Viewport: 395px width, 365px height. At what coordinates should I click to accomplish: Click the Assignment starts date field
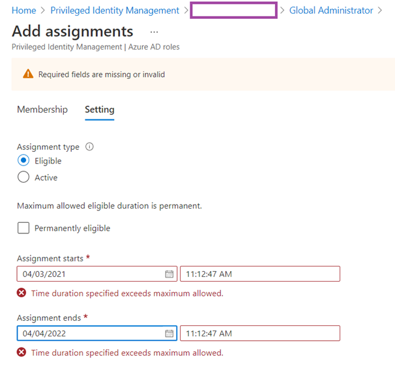coord(97,274)
